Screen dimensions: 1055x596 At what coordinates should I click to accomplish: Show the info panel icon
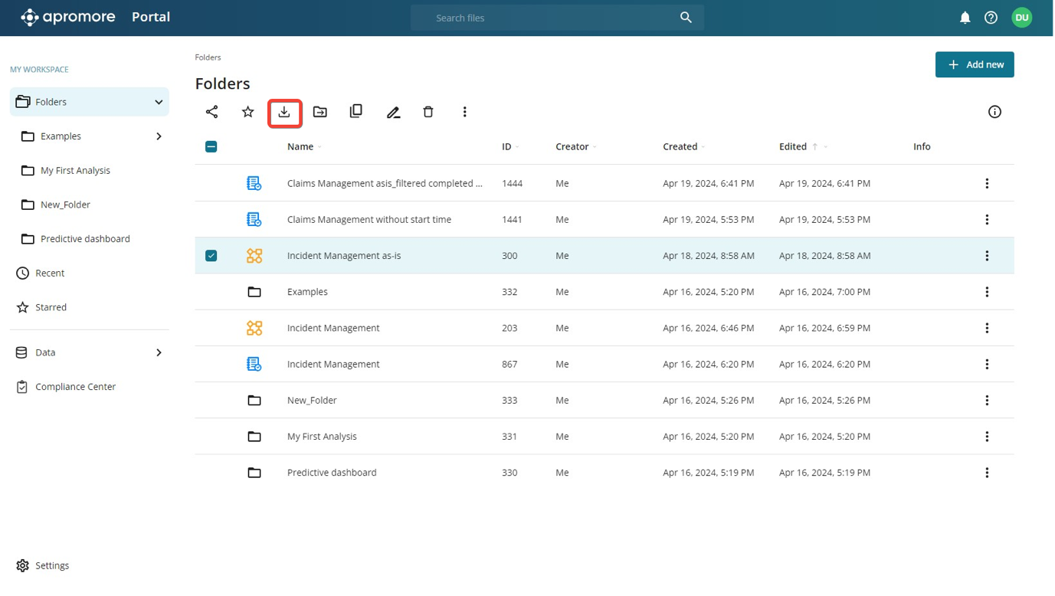pos(994,112)
